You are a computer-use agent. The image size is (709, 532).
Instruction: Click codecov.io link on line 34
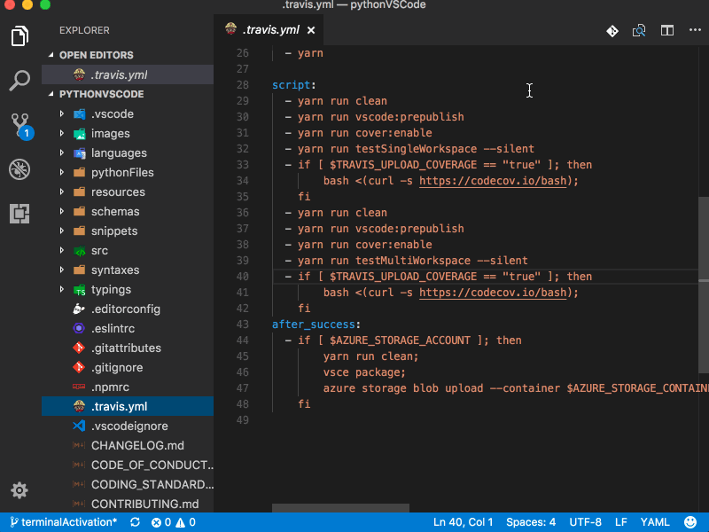coord(493,181)
